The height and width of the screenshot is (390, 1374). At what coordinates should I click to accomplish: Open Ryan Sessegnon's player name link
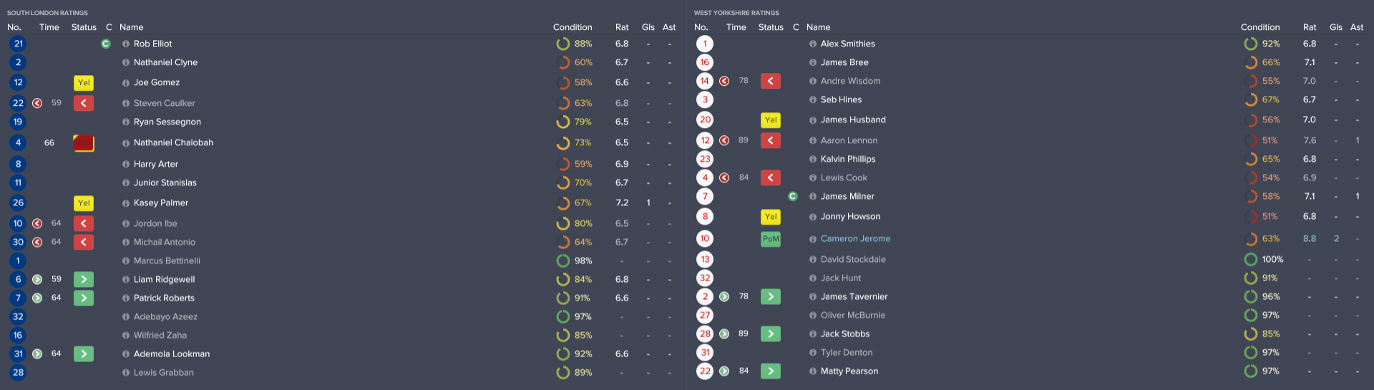point(167,122)
